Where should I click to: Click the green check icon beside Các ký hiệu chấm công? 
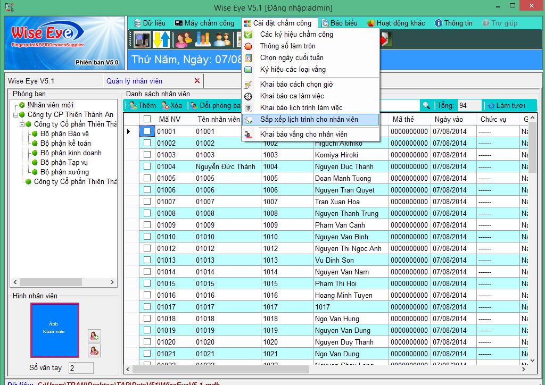248,35
